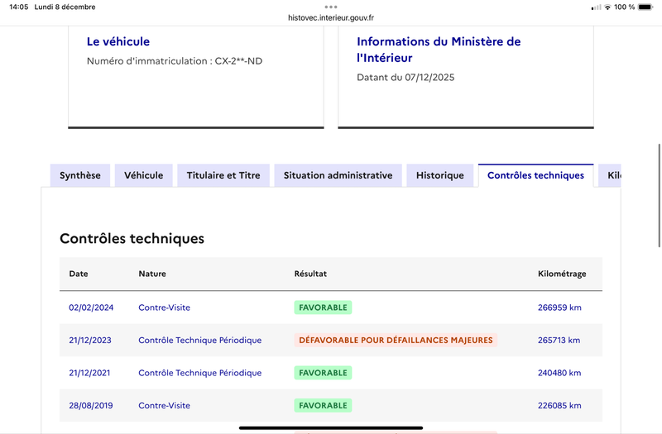Tap the Wi-Fi icon in status bar
662x434 pixels.
pyautogui.click(x=607, y=7)
